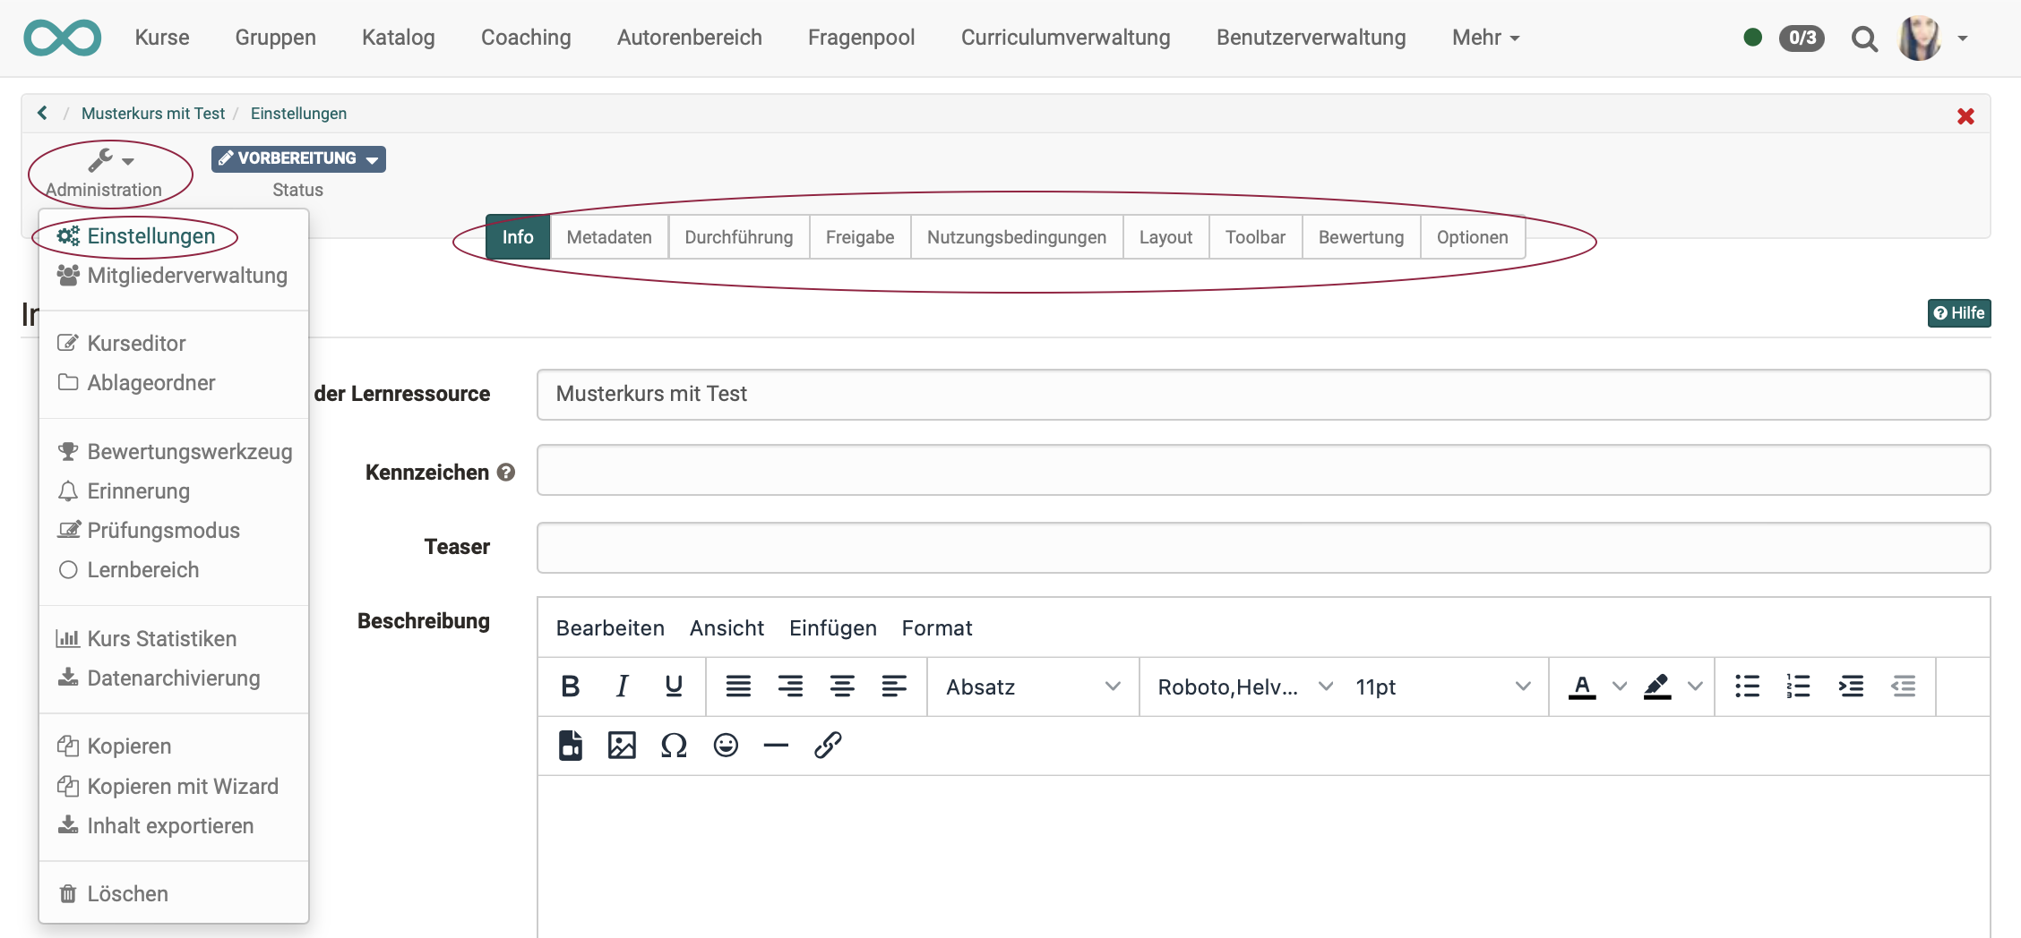Insert an image into the description
Screen dimensions: 2021x938
coord(622,745)
